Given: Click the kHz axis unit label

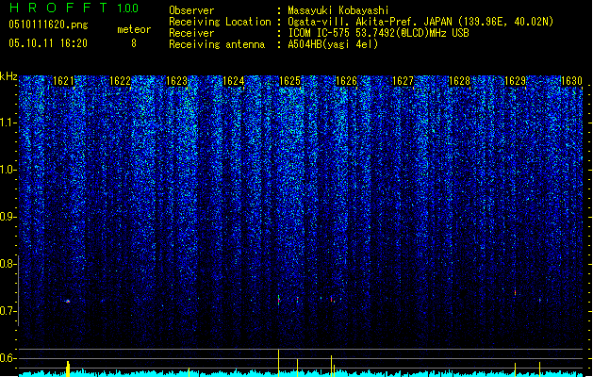Looking at the screenshot, I should coord(8,76).
